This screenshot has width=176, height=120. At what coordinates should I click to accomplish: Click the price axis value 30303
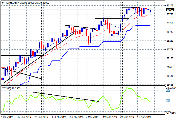tap(170, 6)
